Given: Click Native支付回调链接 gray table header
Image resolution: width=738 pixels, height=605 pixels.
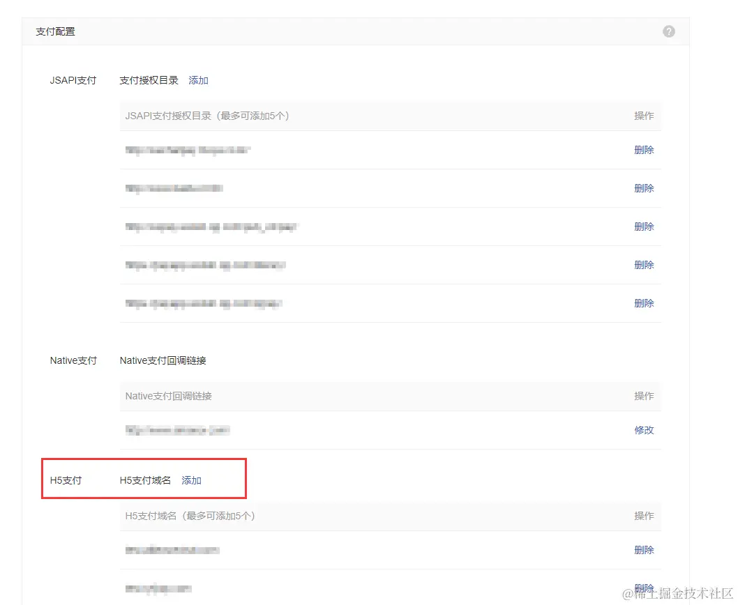Looking at the screenshot, I should click(x=169, y=396).
